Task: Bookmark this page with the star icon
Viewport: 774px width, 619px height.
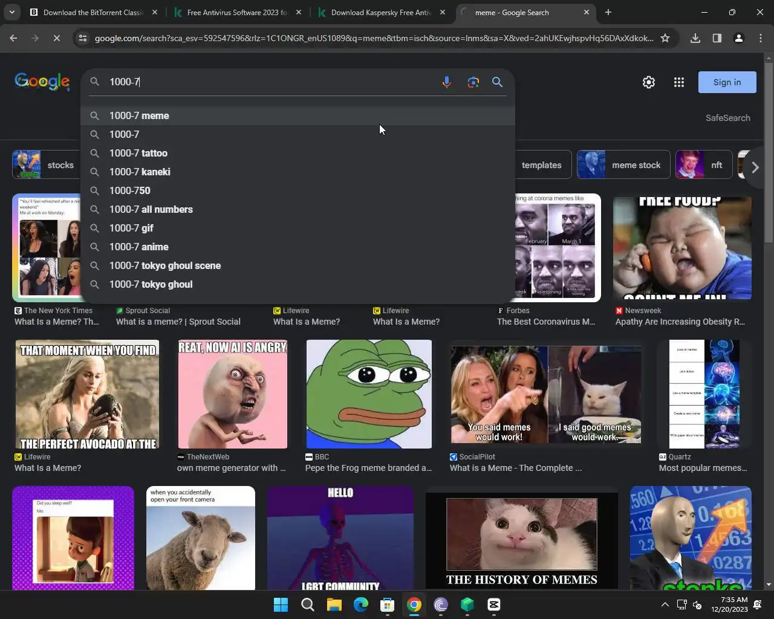Action: (665, 38)
